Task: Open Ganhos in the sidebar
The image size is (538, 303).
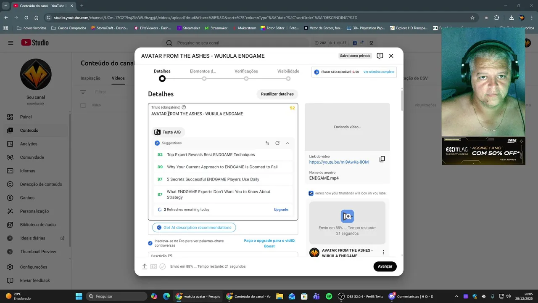Action: point(36,198)
